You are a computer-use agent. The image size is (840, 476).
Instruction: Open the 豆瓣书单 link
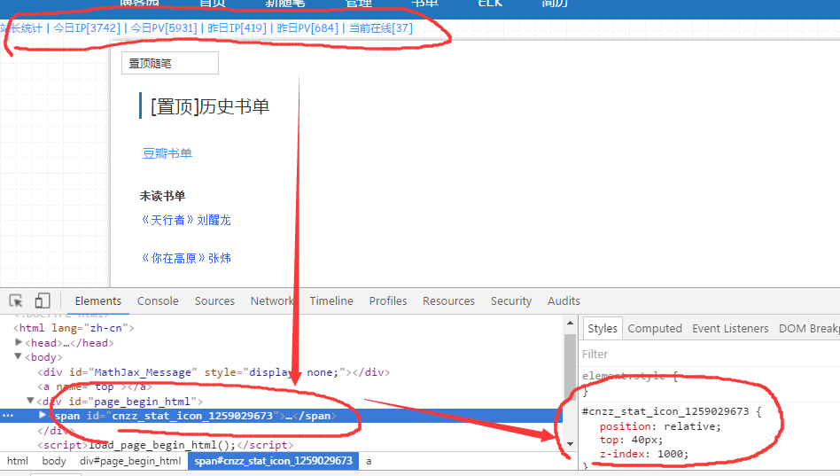point(167,153)
